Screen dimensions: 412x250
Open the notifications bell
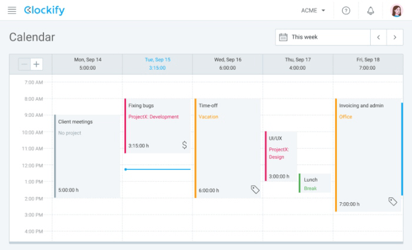click(x=371, y=11)
